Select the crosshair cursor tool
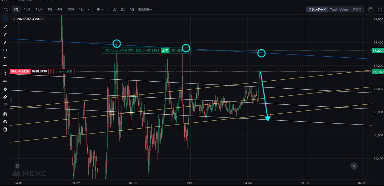This screenshot has height=186, width=384. pos(5,19)
